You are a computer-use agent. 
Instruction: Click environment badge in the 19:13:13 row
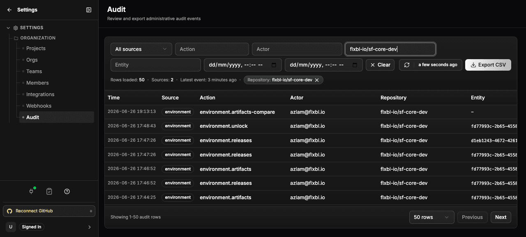click(178, 112)
